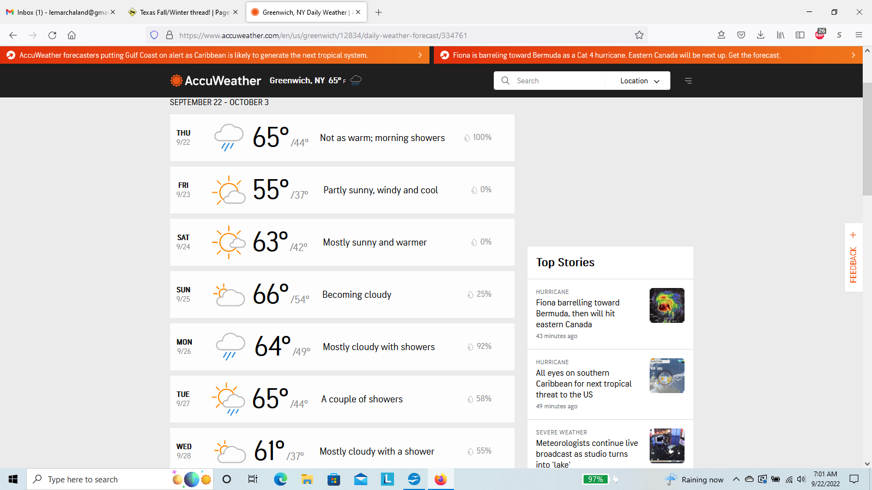Reload the page using the refresh icon
This screenshot has width=872, height=490.
pos(52,35)
